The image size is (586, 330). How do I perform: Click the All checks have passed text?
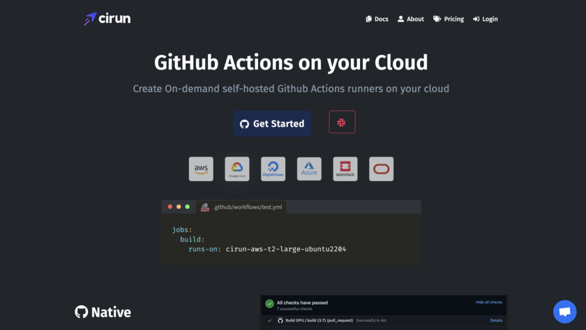pyautogui.click(x=302, y=302)
